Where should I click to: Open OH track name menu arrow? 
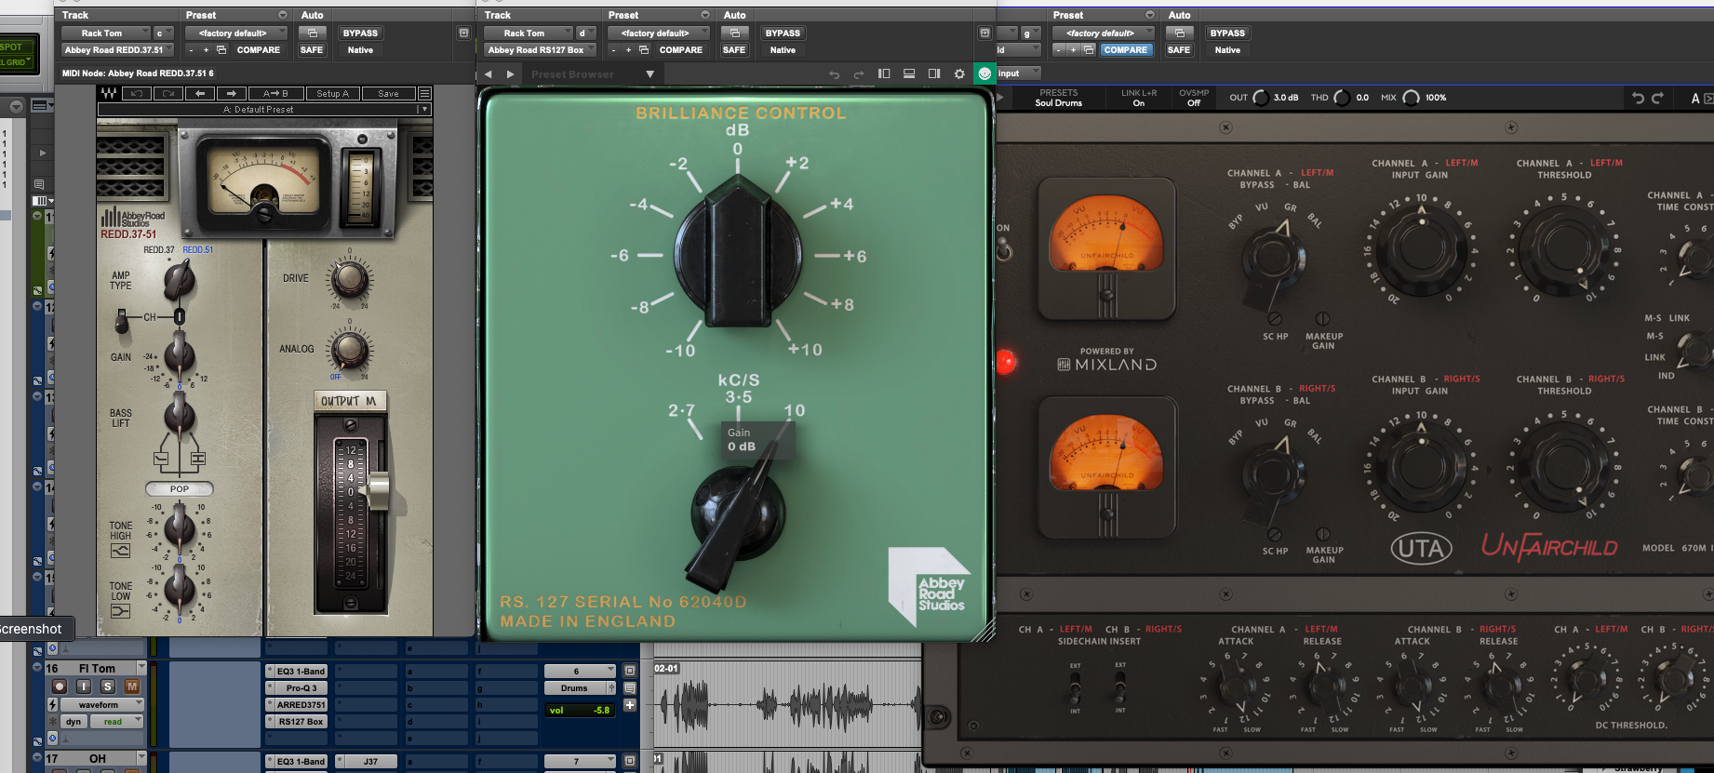(x=141, y=757)
